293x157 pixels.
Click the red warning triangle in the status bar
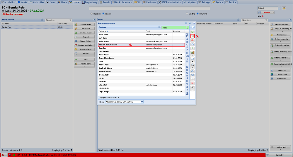pos(3,155)
